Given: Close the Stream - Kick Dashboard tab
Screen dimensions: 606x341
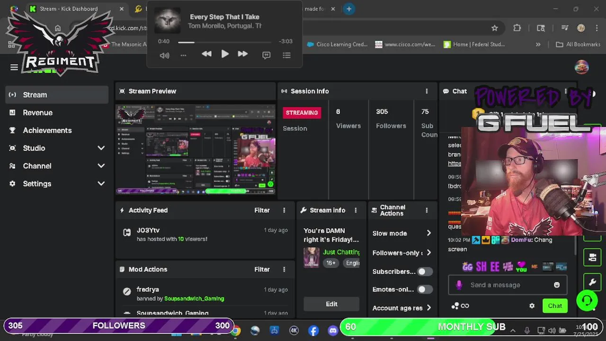Looking at the screenshot, I should (122, 9).
